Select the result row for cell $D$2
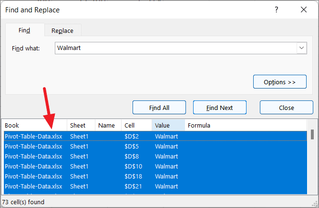 point(155,136)
